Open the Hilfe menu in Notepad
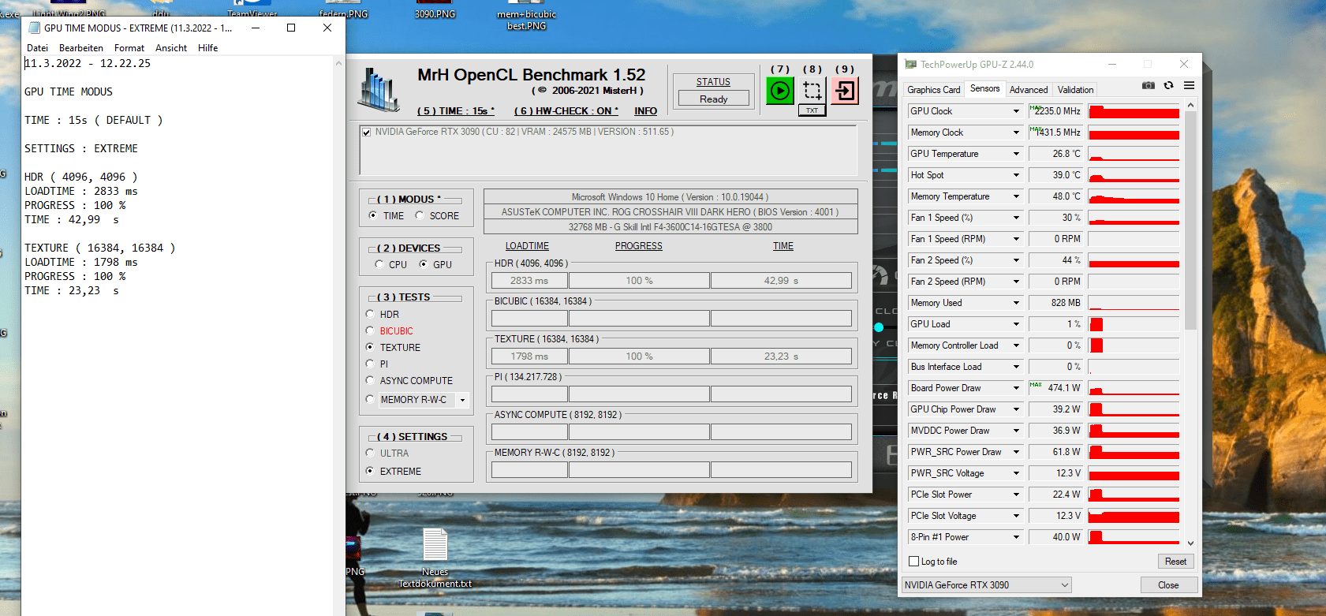Screen dimensions: 1326x616 [x=208, y=48]
